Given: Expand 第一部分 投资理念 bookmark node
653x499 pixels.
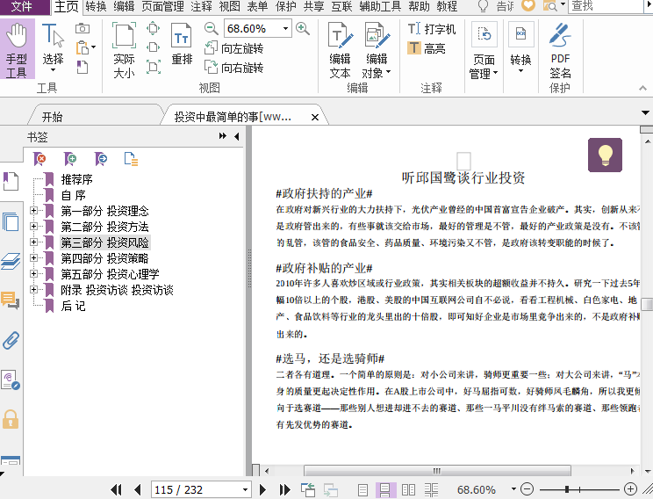Looking at the screenshot, I should point(33,211).
